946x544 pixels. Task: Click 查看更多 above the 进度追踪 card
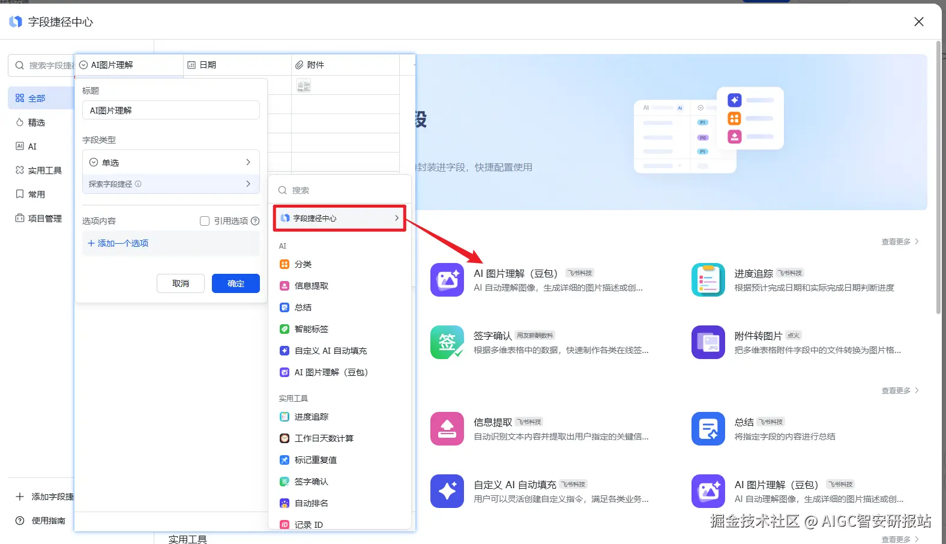pos(900,241)
